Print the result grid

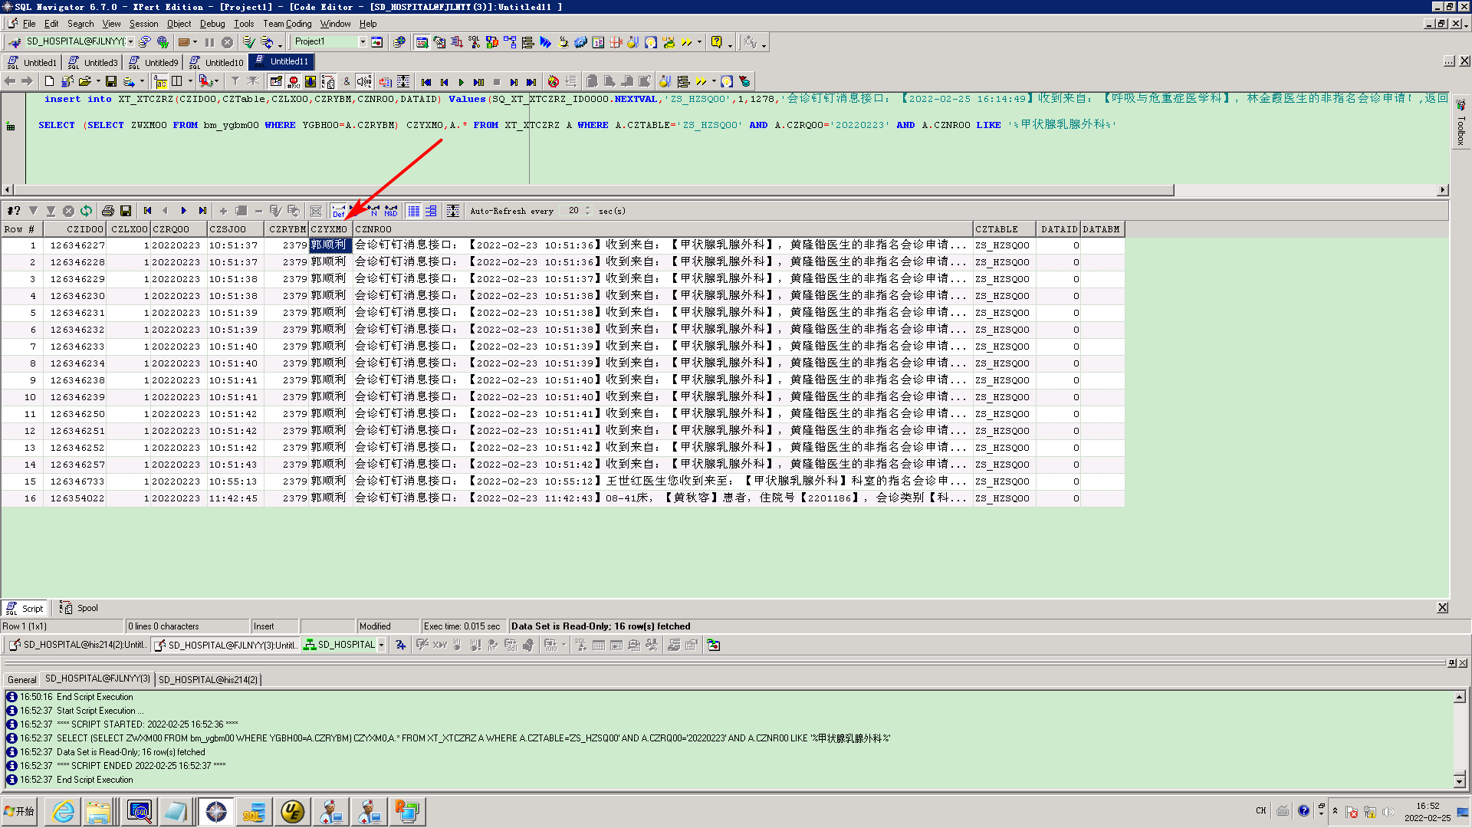point(108,211)
